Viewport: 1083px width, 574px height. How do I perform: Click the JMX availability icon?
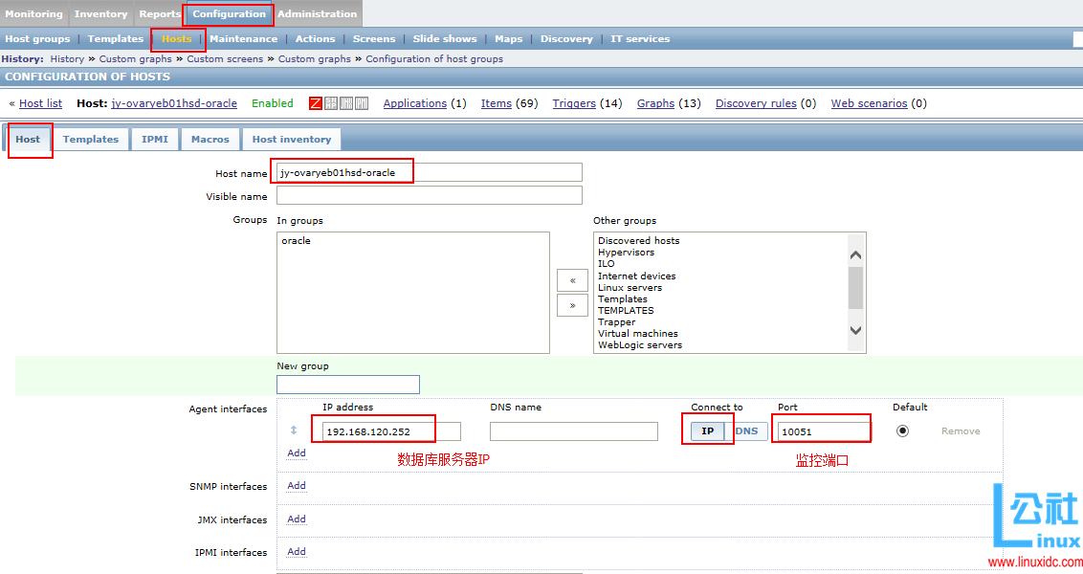point(346,103)
